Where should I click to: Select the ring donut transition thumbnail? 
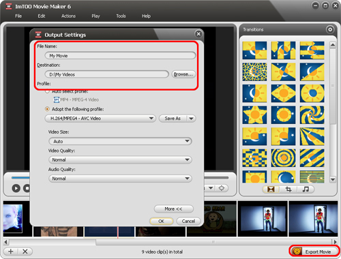pos(312,93)
